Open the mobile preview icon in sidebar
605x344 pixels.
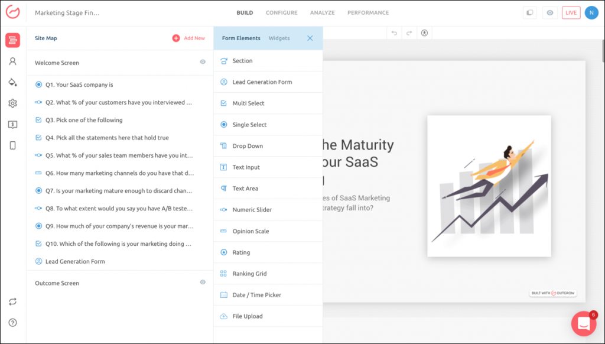(12, 145)
